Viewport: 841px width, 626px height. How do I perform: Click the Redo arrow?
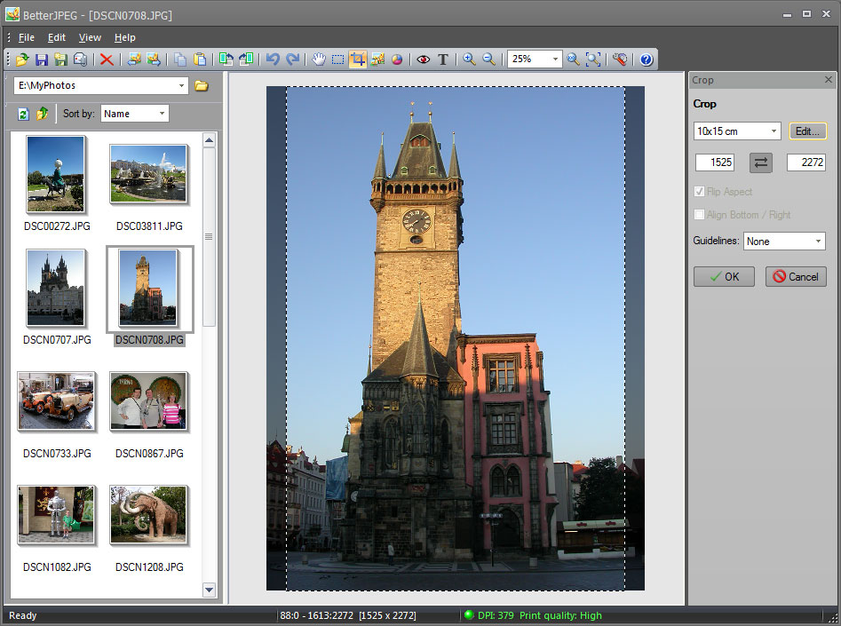point(292,59)
